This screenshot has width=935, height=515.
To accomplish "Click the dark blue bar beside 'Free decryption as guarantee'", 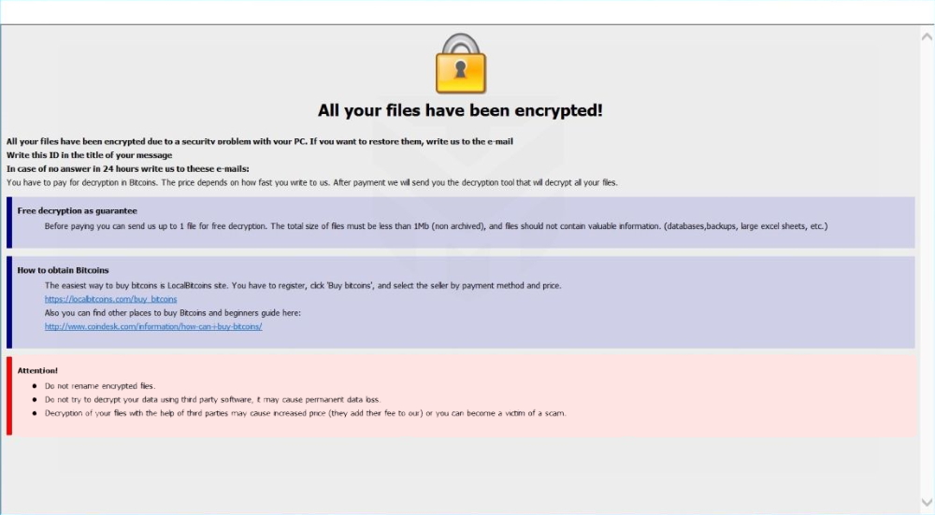I will [9, 222].
